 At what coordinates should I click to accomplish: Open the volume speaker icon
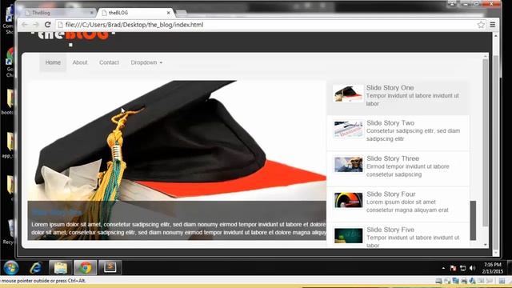[472, 268]
